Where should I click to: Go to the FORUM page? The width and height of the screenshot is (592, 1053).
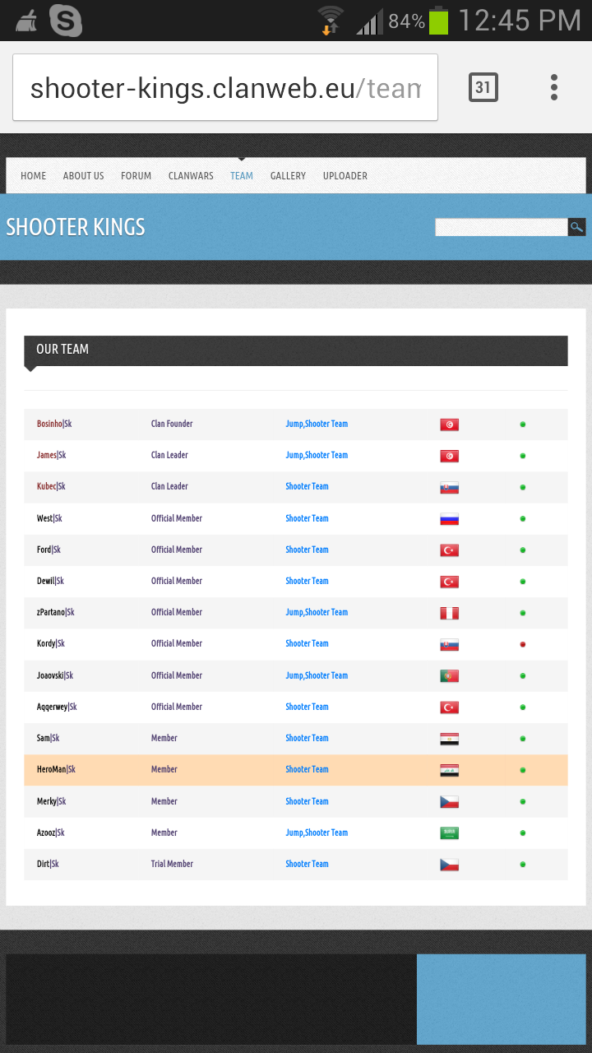pyautogui.click(x=136, y=176)
